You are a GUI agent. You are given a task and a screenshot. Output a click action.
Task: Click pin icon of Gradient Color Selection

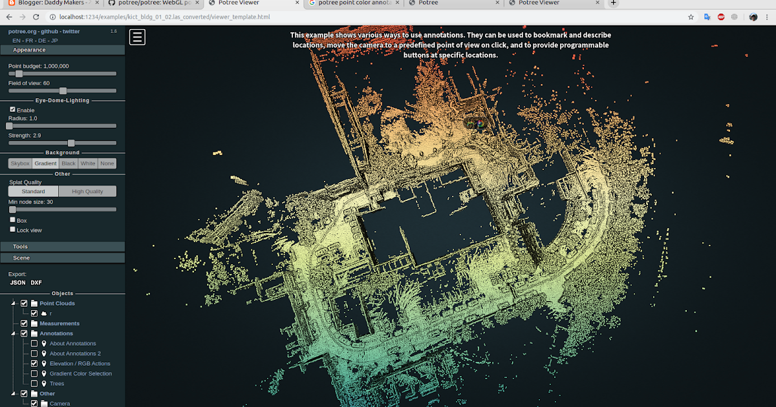(44, 373)
